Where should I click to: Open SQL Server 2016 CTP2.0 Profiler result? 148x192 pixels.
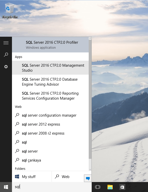tap(50, 45)
